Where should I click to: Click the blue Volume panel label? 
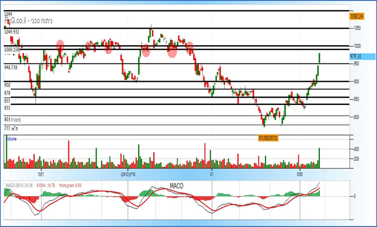[11, 139]
